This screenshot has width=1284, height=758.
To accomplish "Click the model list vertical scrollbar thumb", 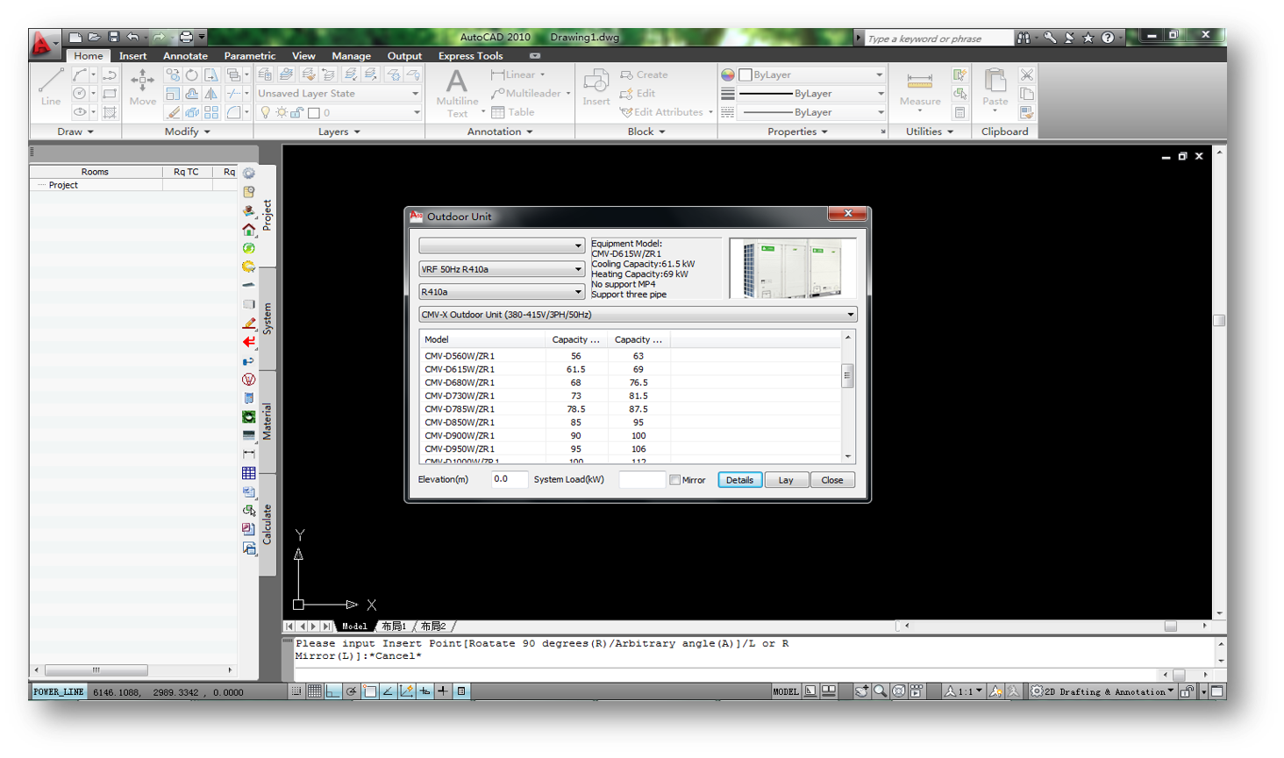I will (x=847, y=375).
